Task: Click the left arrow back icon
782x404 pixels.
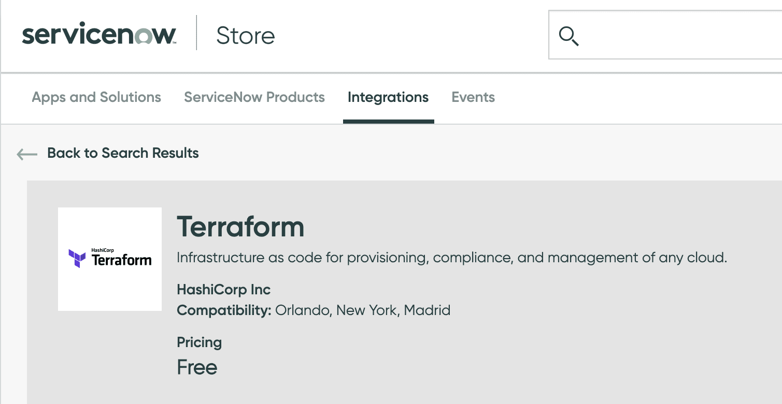Action: 27,154
